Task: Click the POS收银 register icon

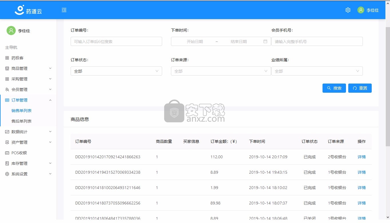Action: click(x=7, y=153)
